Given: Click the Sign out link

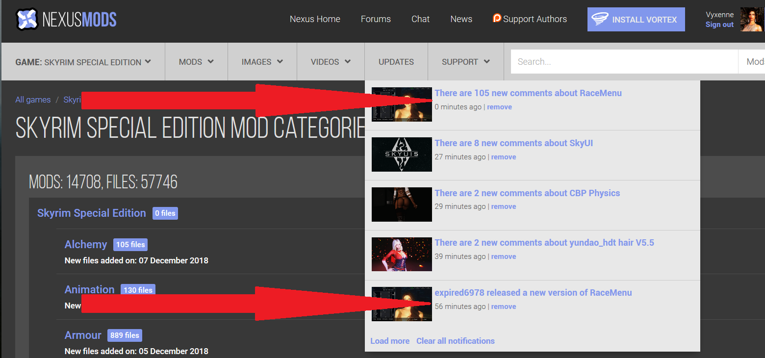Looking at the screenshot, I should [719, 25].
